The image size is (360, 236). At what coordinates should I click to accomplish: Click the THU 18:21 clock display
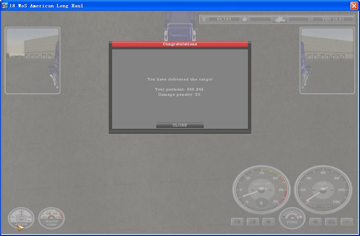(x=333, y=19)
